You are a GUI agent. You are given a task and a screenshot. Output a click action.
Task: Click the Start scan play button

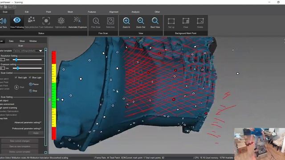16,87
